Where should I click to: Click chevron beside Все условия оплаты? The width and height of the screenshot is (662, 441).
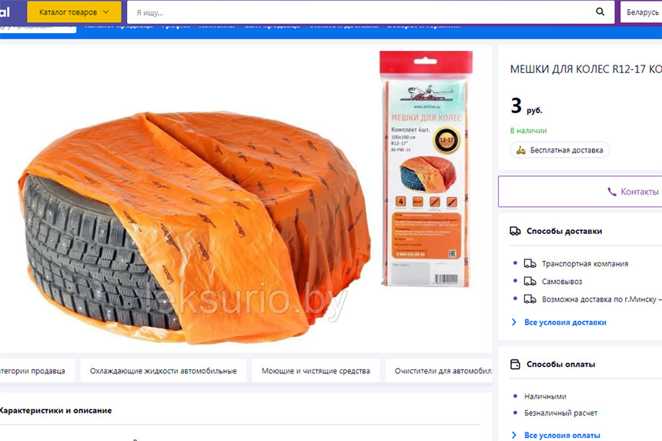[x=513, y=435]
